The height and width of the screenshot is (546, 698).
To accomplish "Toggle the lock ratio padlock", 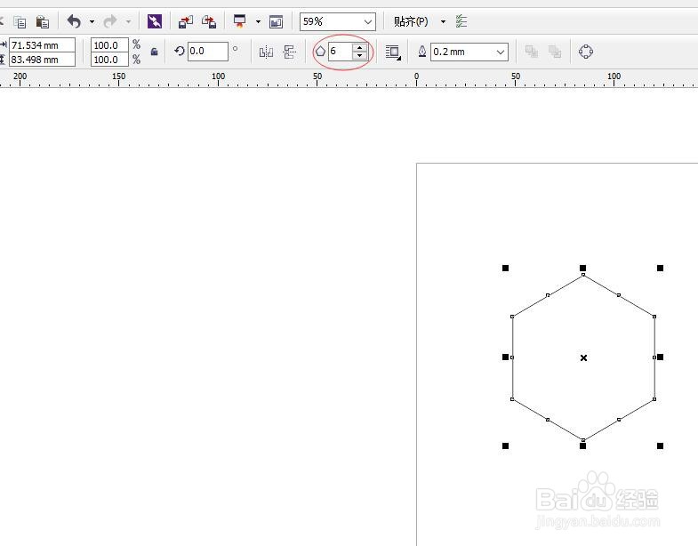I will [x=154, y=52].
